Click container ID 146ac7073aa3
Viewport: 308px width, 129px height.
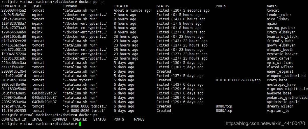(14, 28)
